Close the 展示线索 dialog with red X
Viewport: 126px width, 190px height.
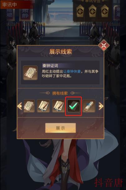pos(104,46)
